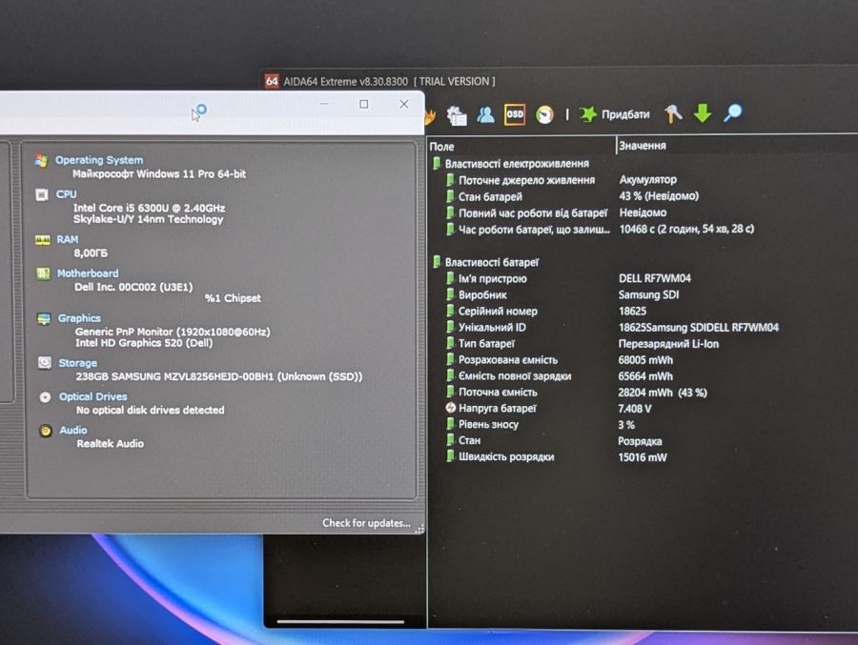Click the green download arrow icon
The image size is (858, 645).
(x=702, y=113)
